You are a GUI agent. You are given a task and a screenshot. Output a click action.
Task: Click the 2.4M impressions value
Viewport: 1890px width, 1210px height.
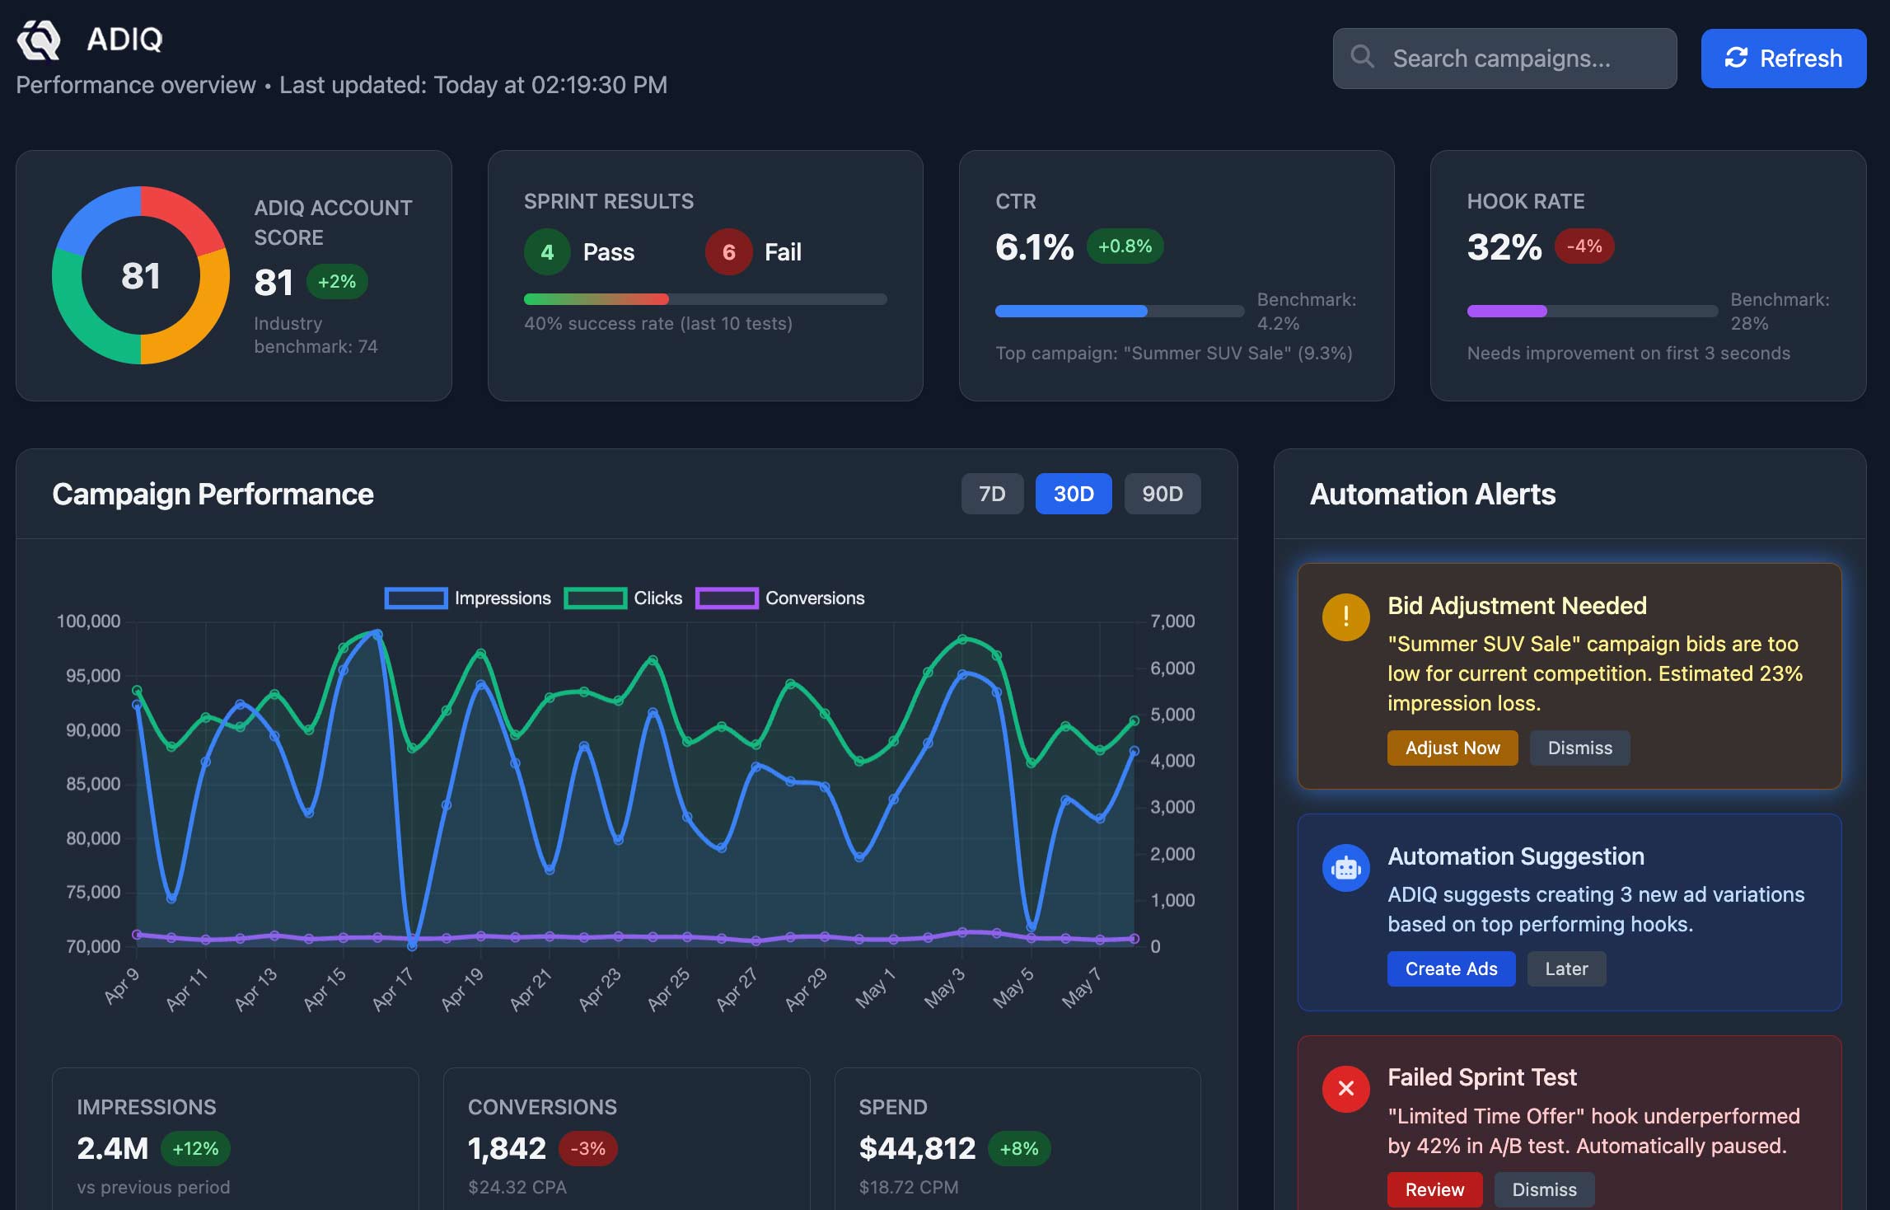[113, 1148]
